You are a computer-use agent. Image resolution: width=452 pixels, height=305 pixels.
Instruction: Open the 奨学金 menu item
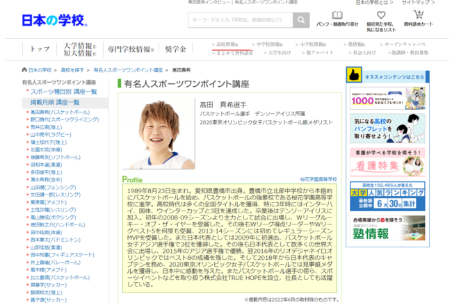[175, 49]
